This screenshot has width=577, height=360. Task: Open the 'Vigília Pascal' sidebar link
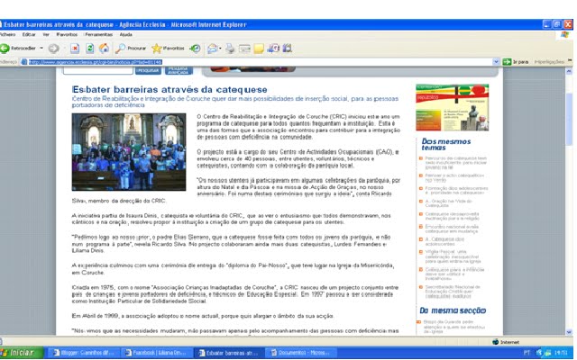(453, 256)
